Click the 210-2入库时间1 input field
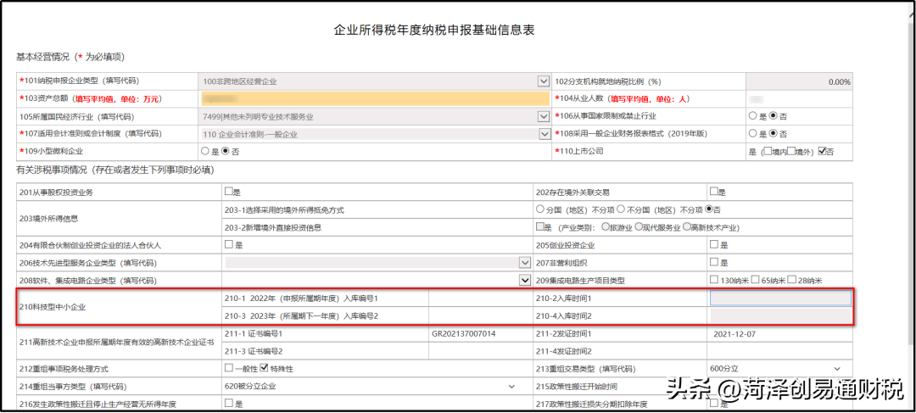 780,298
